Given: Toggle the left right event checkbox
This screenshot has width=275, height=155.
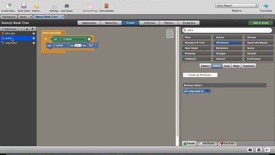Looking at the screenshot, I should 34,34.
